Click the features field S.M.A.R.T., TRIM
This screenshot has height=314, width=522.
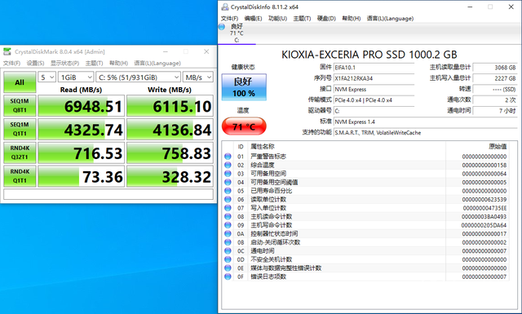coord(426,133)
